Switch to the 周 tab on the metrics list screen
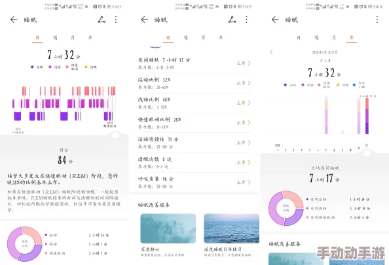This screenshot has width=389, height=265. [185, 38]
